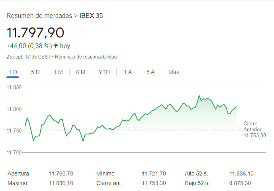The width and height of the screenshot is (274, 191).
Task: Click the 11.850 y-axis label
Action: (14, 88)
